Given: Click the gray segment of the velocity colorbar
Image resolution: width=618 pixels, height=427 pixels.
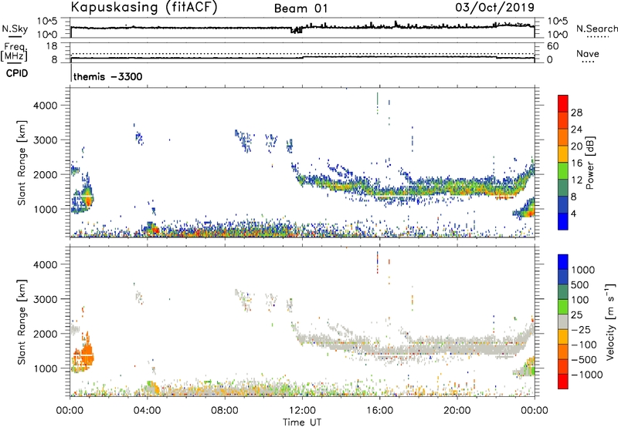Looking at the screenshot, I should [x=563, y=322].
